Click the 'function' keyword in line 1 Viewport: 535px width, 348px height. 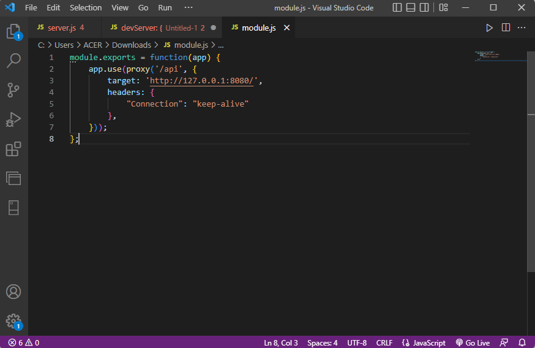[169, 58]
